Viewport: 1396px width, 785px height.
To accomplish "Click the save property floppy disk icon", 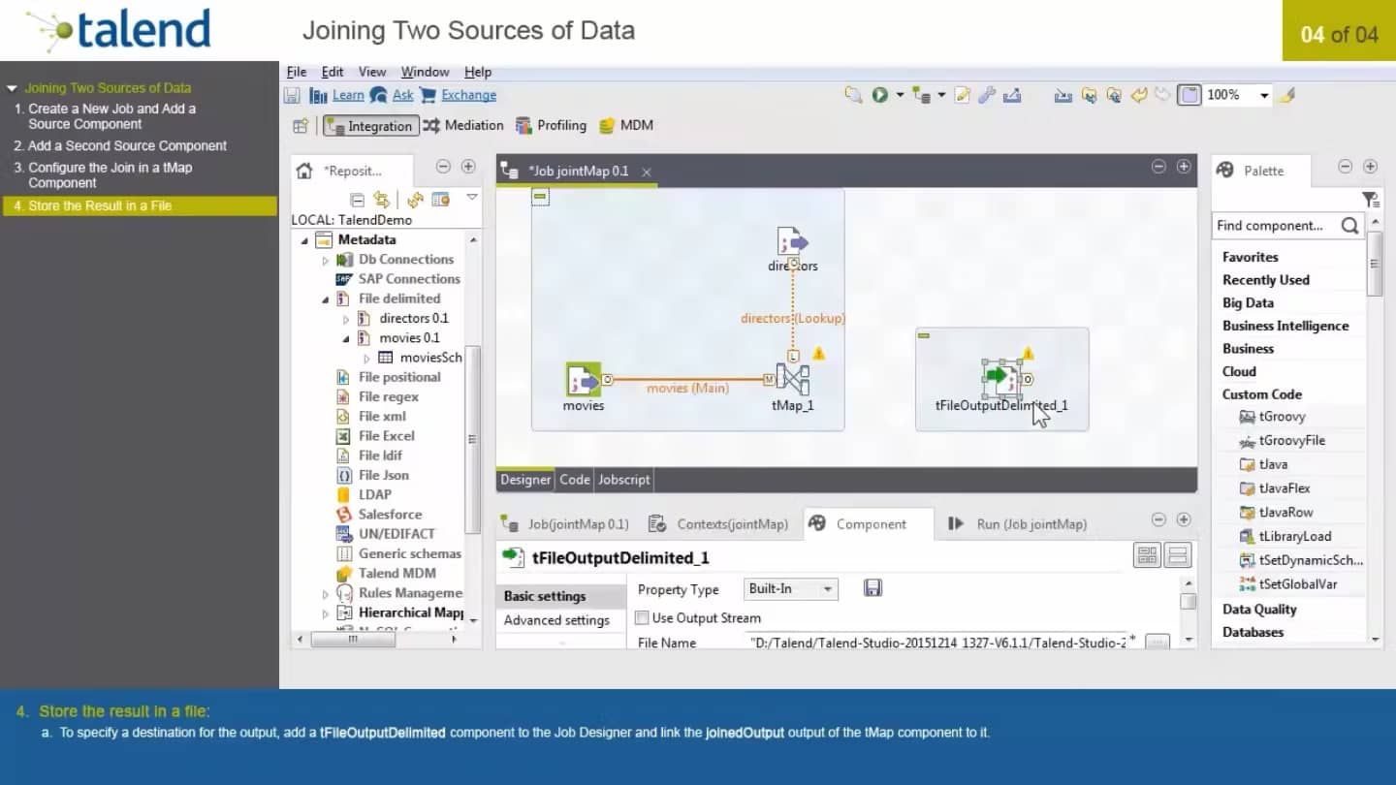I will tap(872, 588).
